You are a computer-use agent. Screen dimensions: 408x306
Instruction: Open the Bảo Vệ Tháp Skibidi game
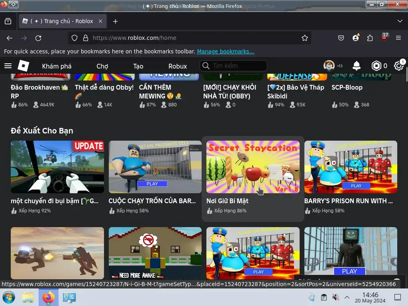click(x=296, y=92)
